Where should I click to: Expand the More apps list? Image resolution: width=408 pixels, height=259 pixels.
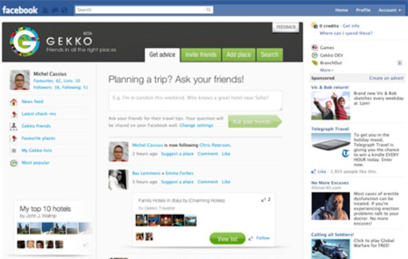point(326,70)
